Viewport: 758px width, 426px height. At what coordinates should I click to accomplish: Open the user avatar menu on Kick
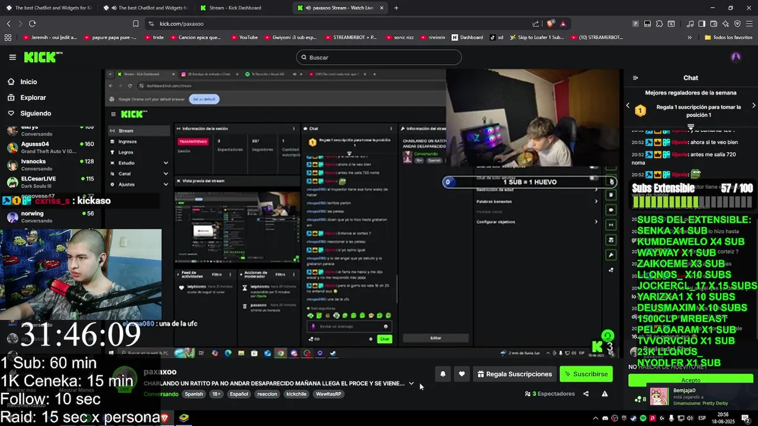tap(736, 57)
